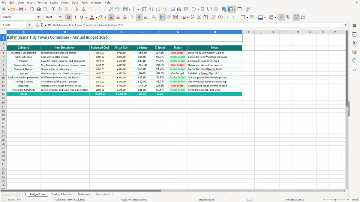Viewport: 360px width, 202px height.
Task: Switch to Instructions sheet tab
Action: [x=103, y=195]
